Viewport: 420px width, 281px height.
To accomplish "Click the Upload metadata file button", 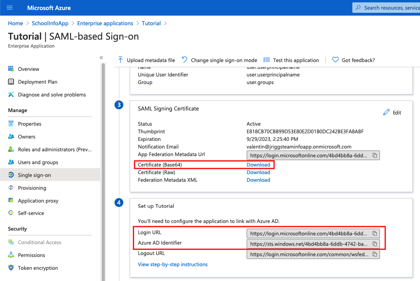I will [x=147, y=60].
